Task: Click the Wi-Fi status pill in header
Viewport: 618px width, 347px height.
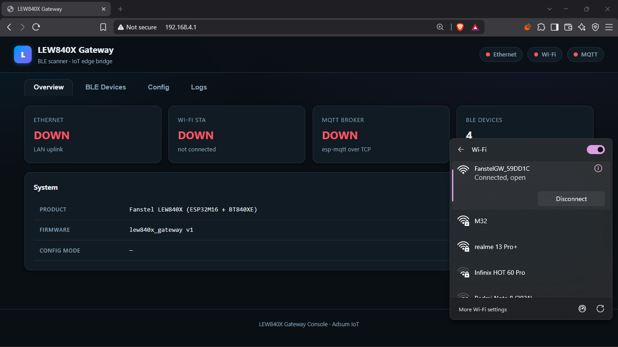Action: pyautogui.click(x=545, y=55)
